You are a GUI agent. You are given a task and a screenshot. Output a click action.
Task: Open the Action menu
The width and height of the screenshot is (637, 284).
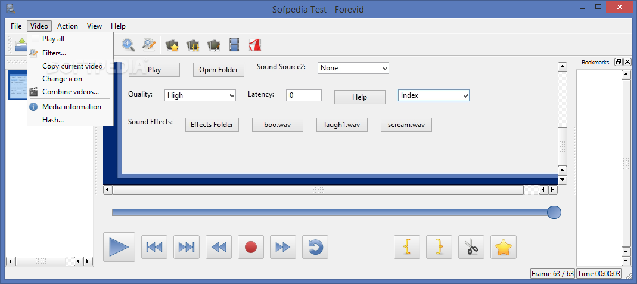click(67, 26)
